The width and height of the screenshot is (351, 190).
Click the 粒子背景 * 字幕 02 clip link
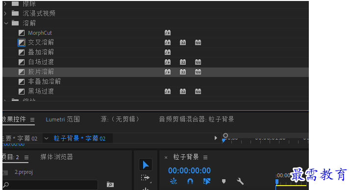[79, 139]
